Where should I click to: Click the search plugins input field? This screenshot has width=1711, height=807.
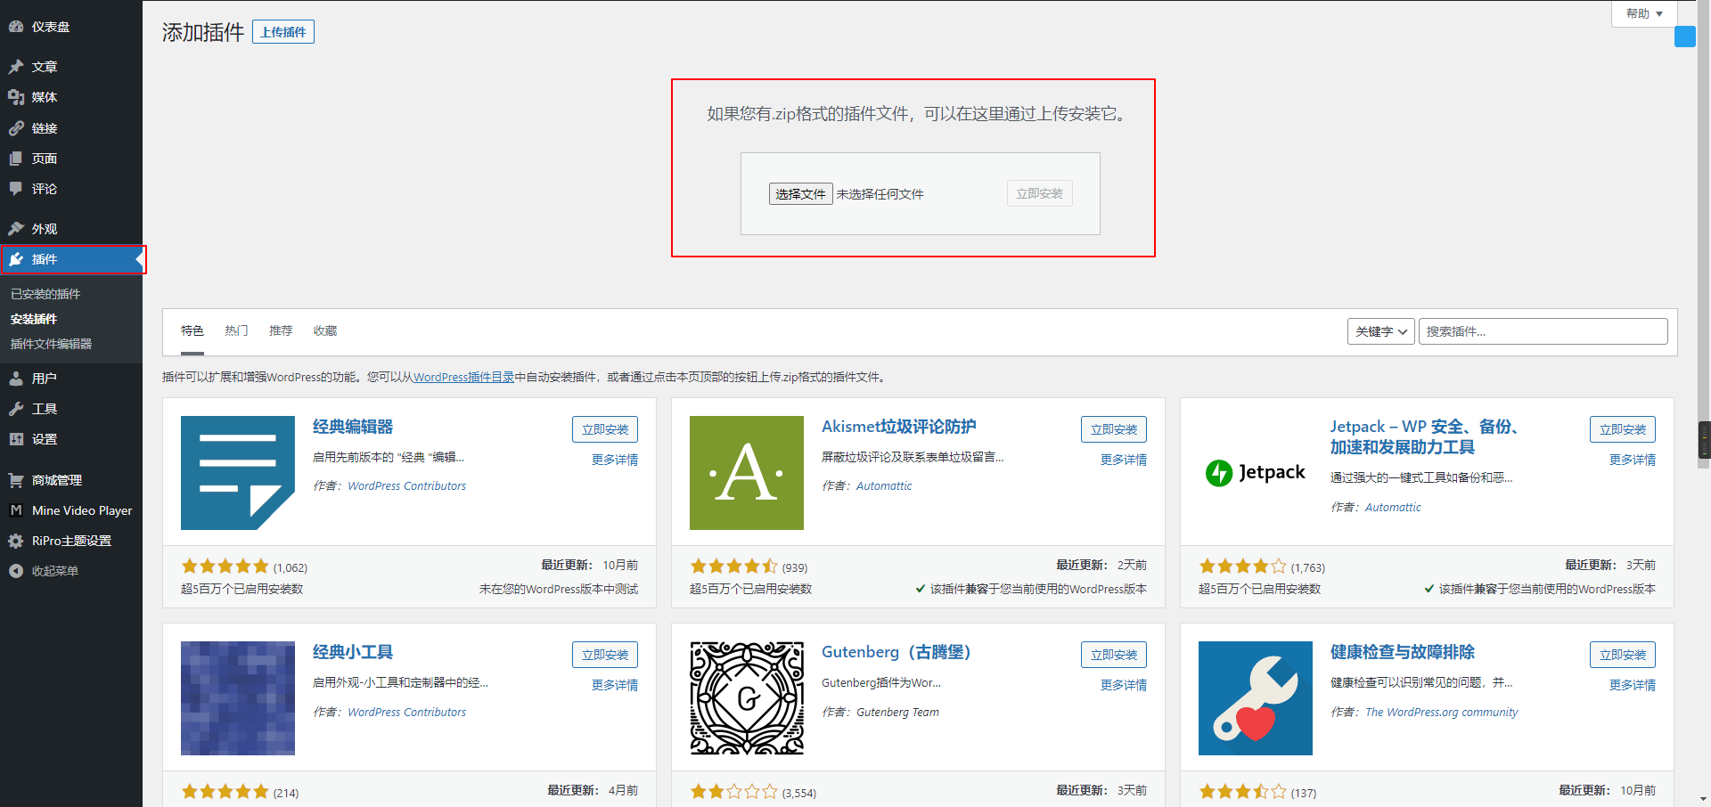pos(1543,331)
